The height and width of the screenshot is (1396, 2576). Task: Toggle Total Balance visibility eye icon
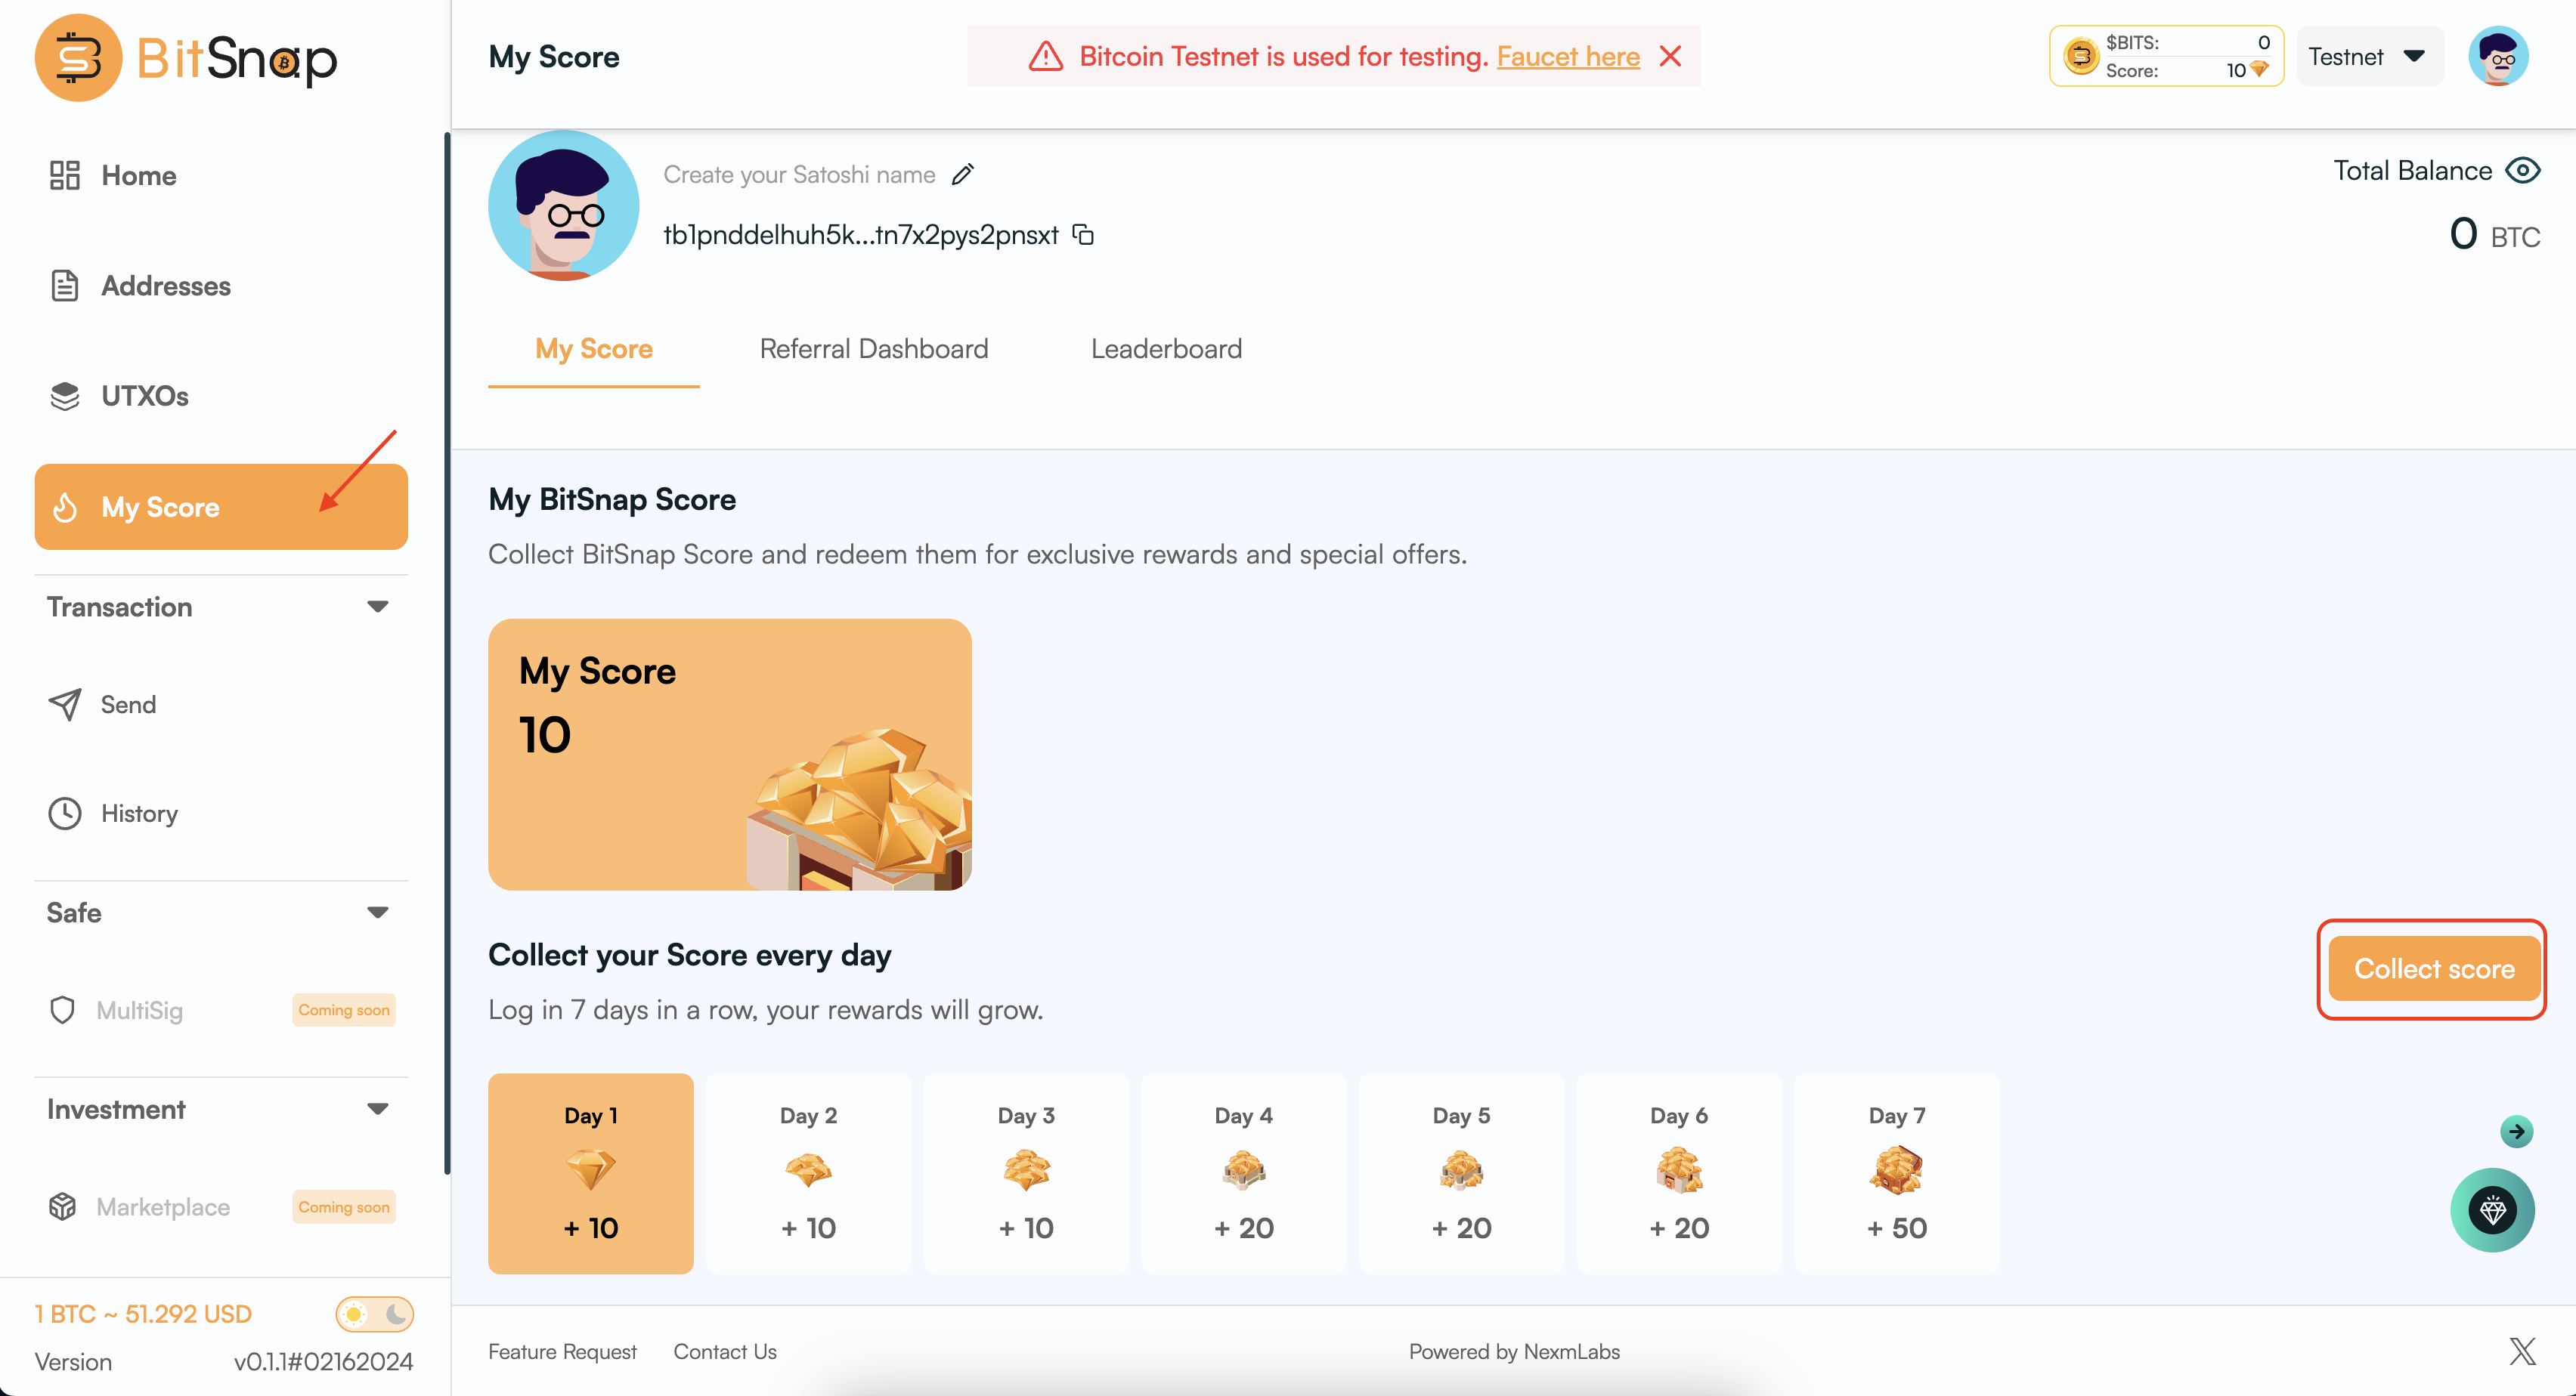[2522, 171]
